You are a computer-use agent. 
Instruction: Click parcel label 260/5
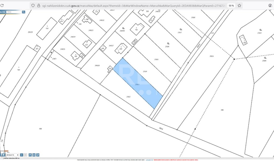pyautogui.click(x=212, y=56)
